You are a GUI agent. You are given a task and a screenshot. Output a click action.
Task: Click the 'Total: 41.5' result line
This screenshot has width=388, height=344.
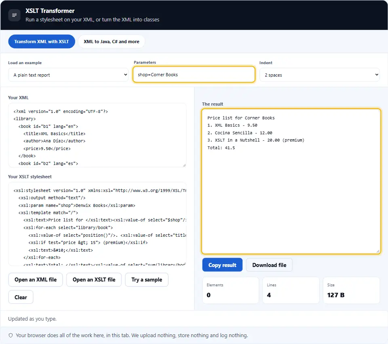tap(221, 148)
